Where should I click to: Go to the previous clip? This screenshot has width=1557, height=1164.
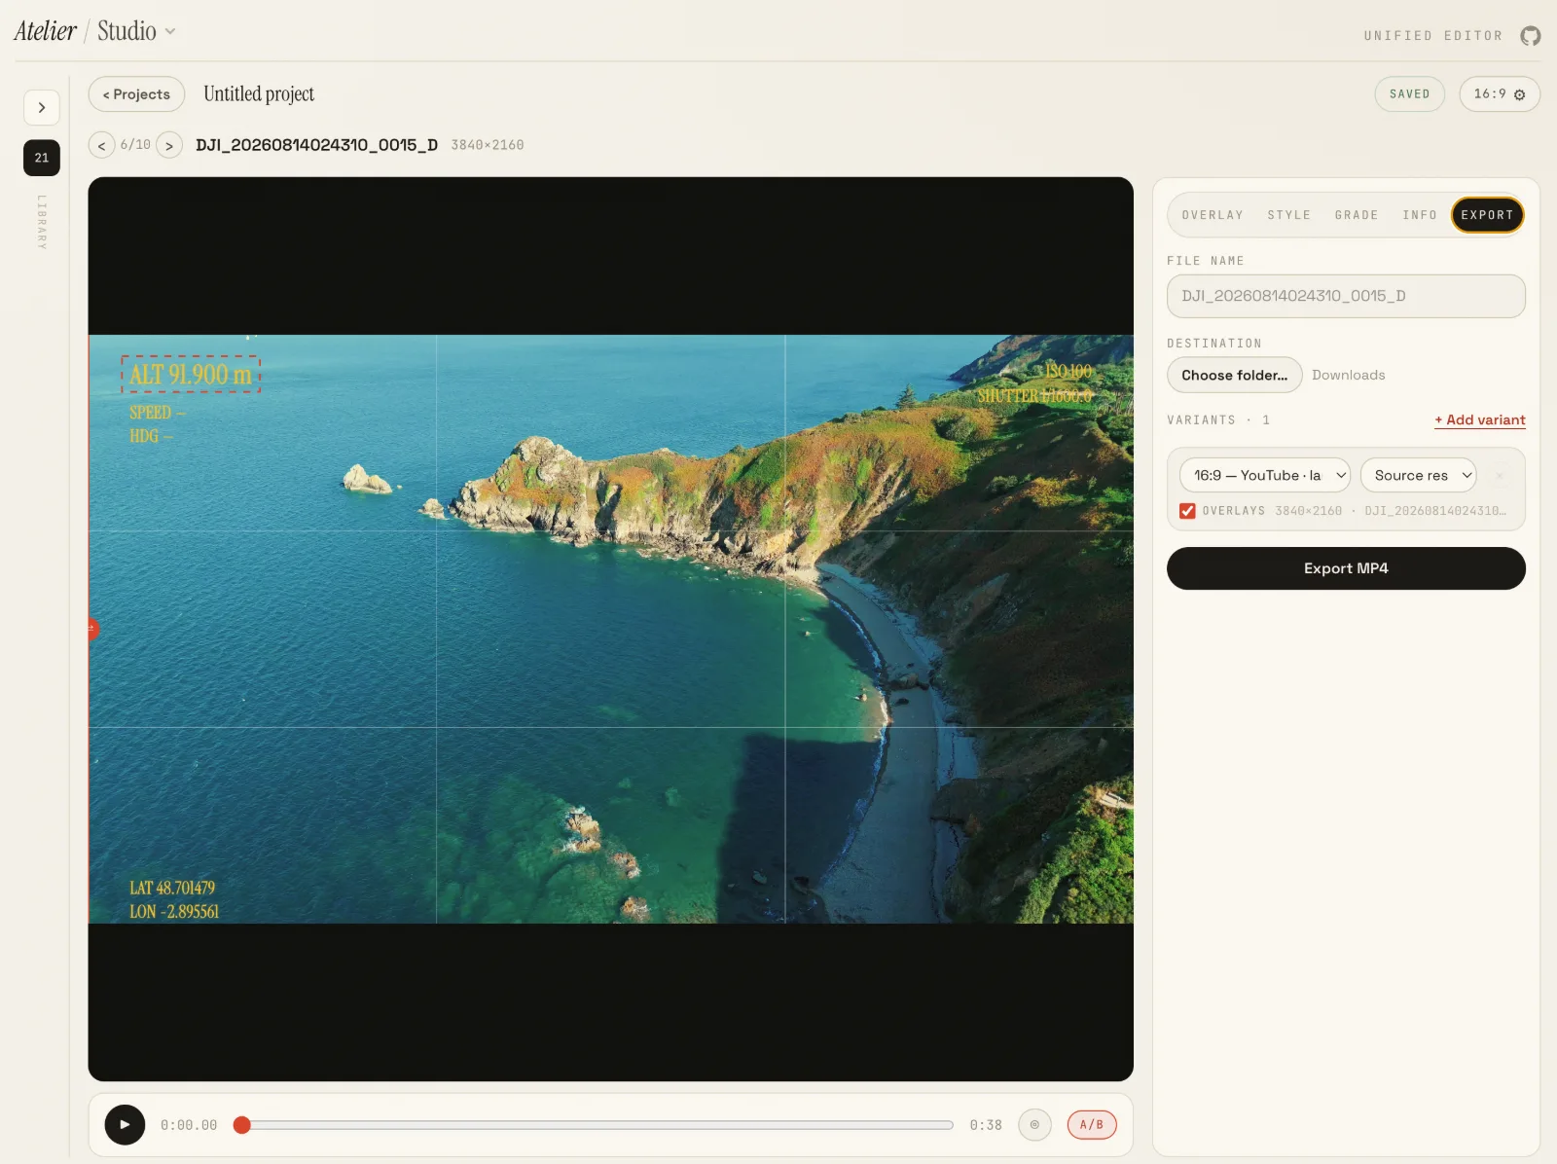pyautogui.click(x=101, y=145)
